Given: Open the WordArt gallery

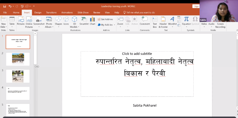Looking at the screenshot, I should click(172, 22).
